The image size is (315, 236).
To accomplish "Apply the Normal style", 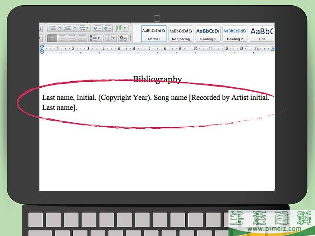I will point(154,33).
